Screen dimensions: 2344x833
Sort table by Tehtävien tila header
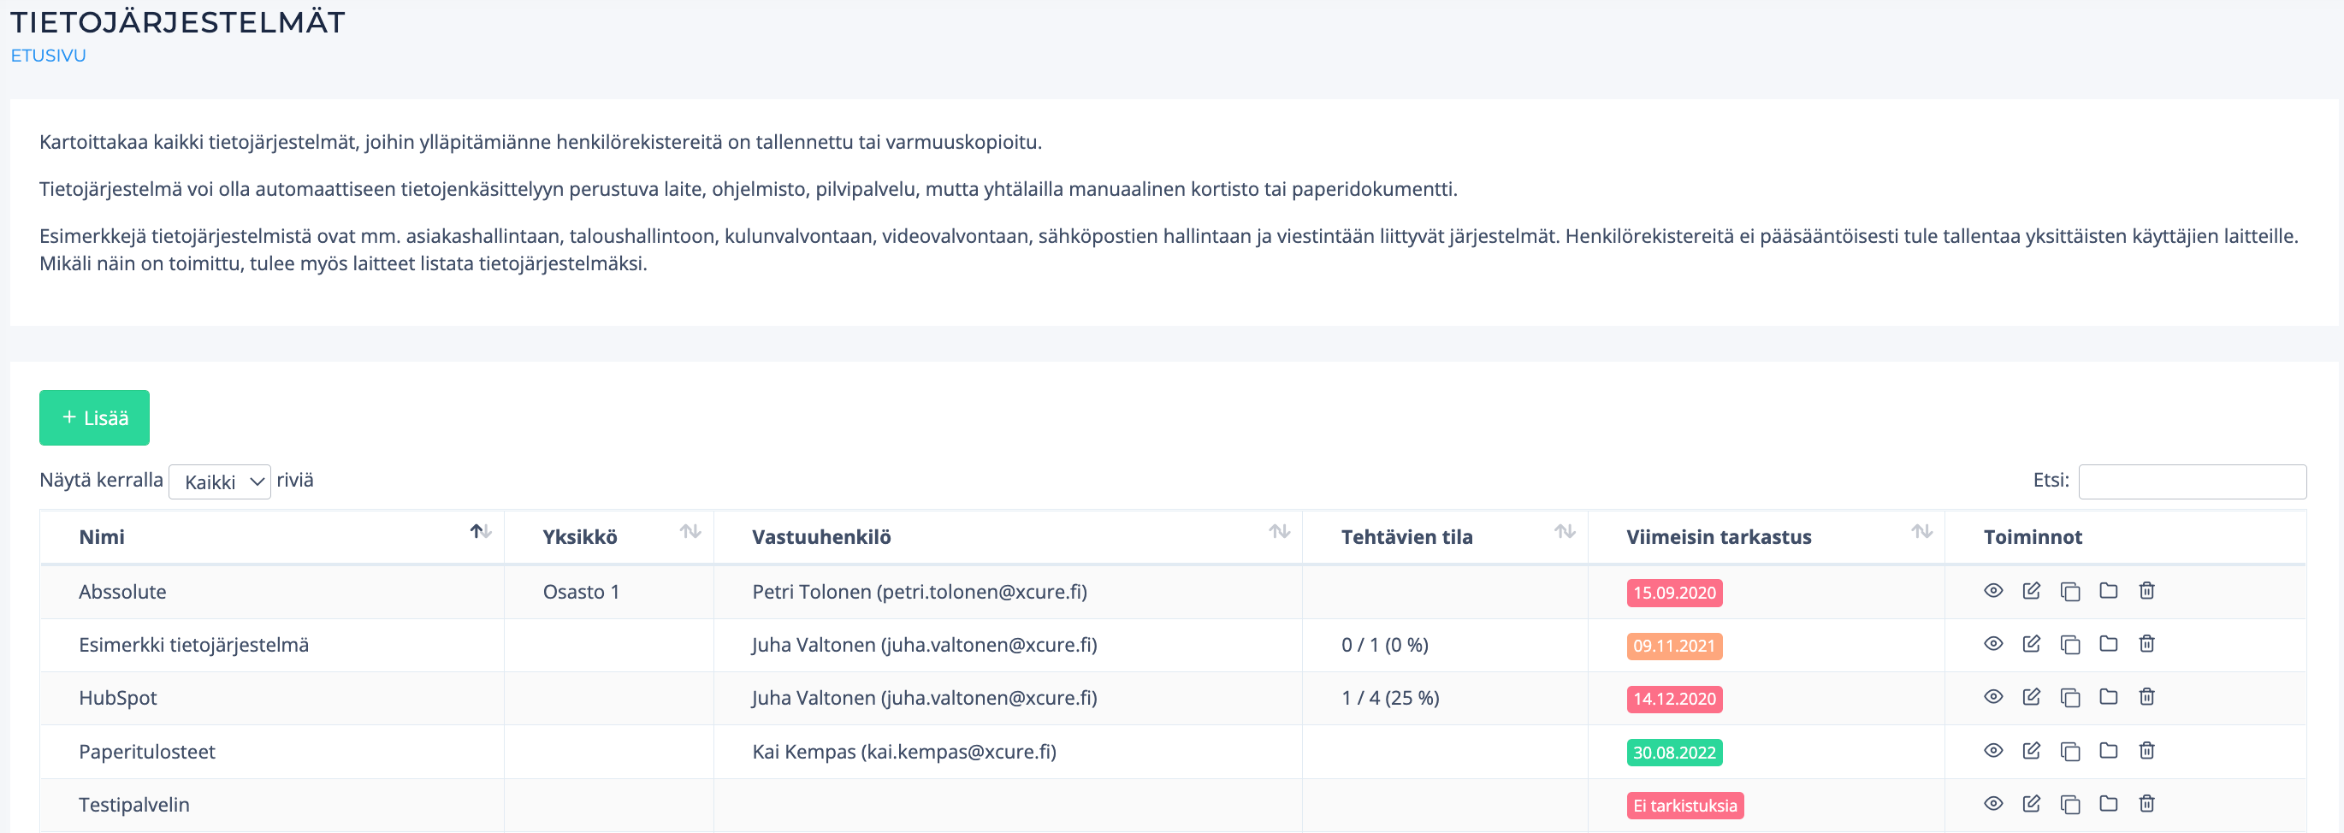(x=1406, y=537)
